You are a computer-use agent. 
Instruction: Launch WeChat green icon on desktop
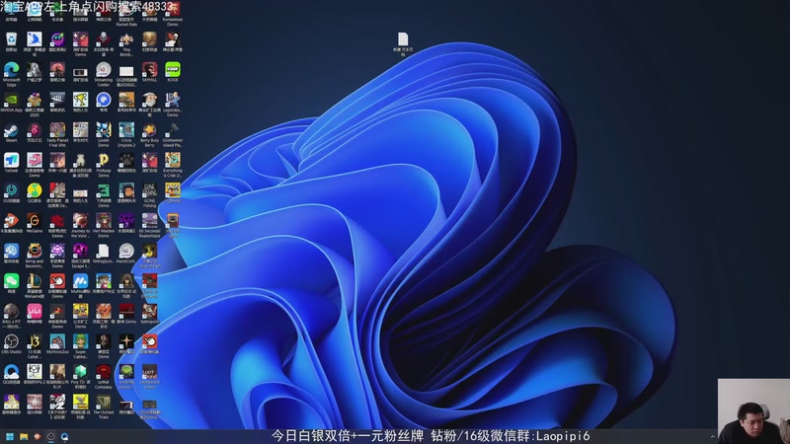[x=12, y=281]
